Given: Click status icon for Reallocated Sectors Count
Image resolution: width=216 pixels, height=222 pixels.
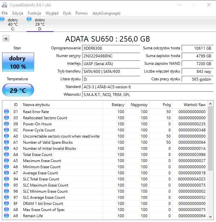Looking at the screenshot, I should click(x=6, y=118).
